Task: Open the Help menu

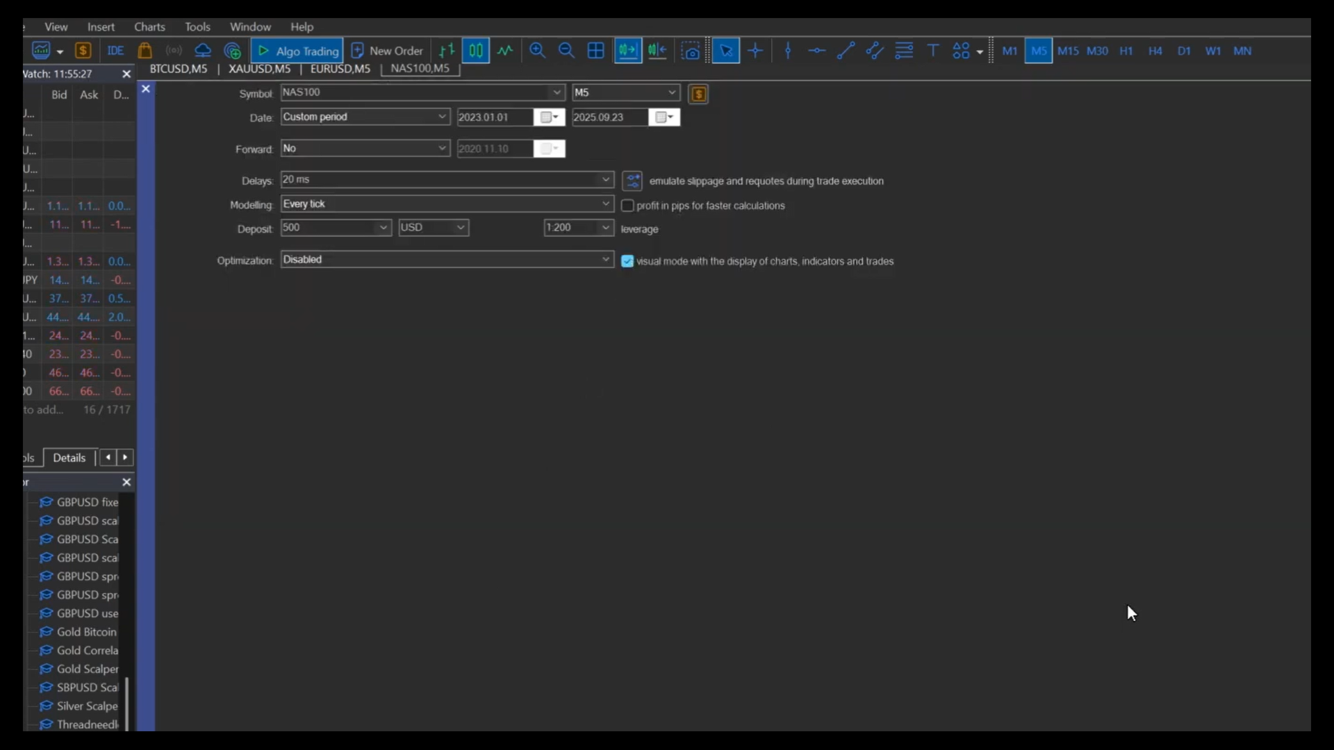Action: pyautogui.click(x=302, y=26)
